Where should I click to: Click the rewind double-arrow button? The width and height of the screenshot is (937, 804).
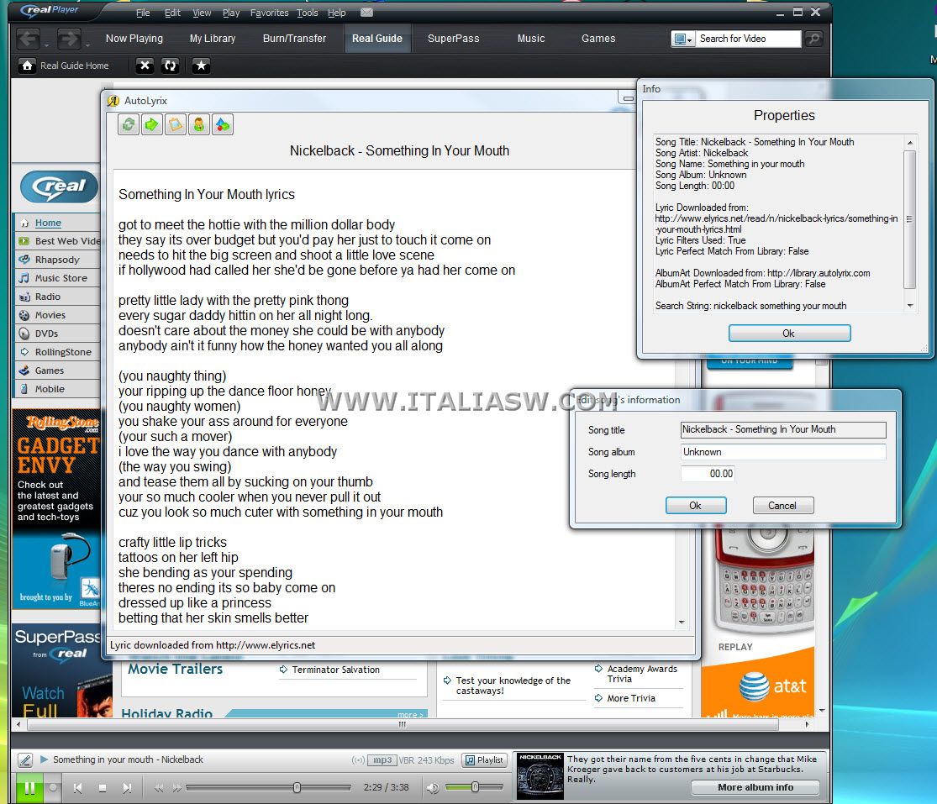click(158, 789)
